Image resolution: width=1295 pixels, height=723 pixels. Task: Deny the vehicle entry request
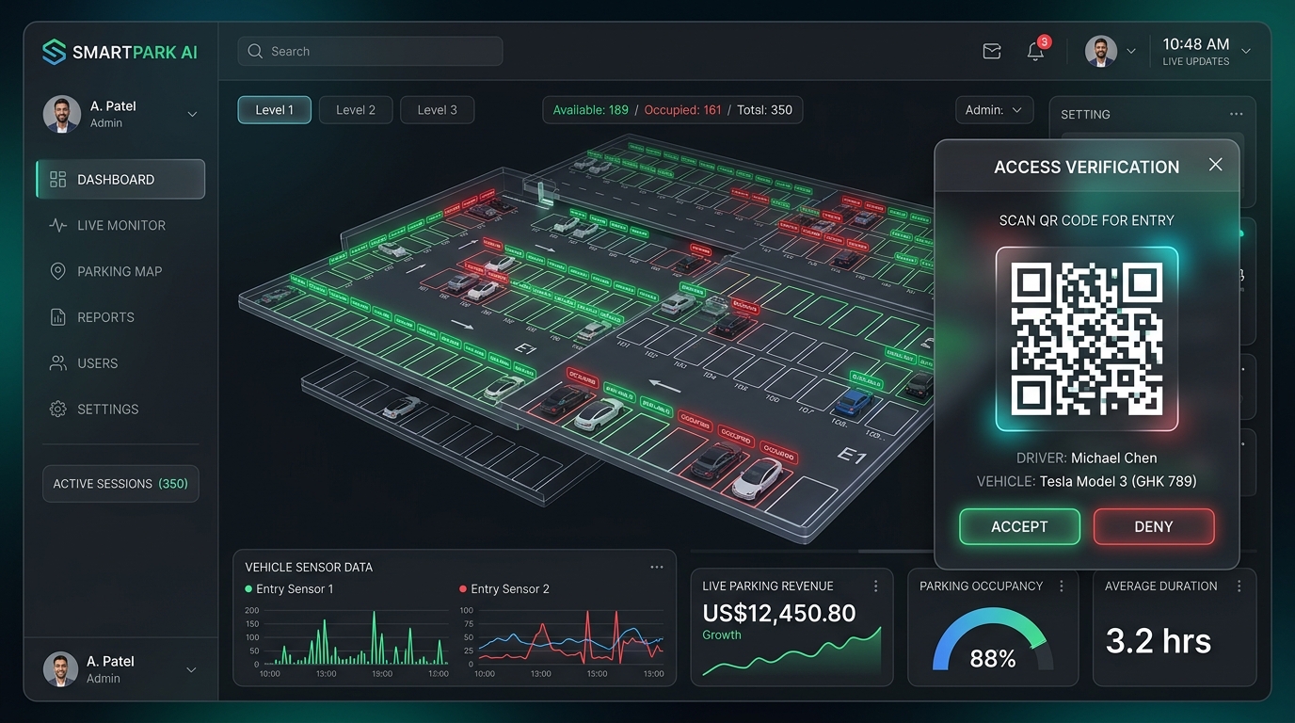[1154, 527]
